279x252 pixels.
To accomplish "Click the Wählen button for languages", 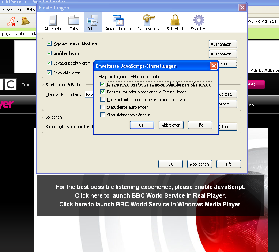I will [228, 127].
